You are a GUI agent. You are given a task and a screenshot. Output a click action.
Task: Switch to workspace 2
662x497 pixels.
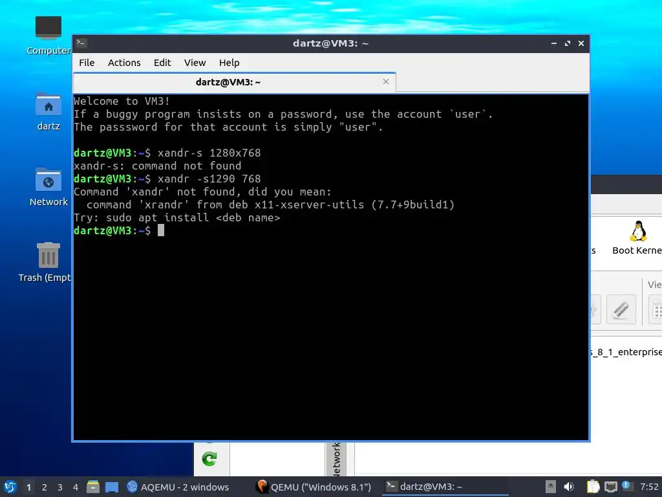point(45,487)
